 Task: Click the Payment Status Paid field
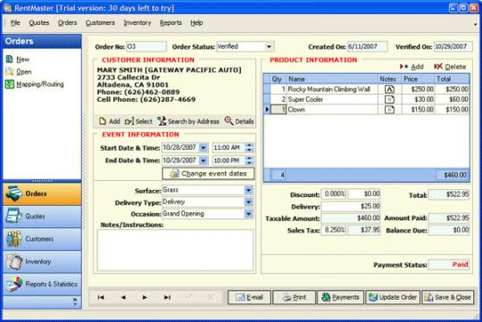click(x=449, y=265)
